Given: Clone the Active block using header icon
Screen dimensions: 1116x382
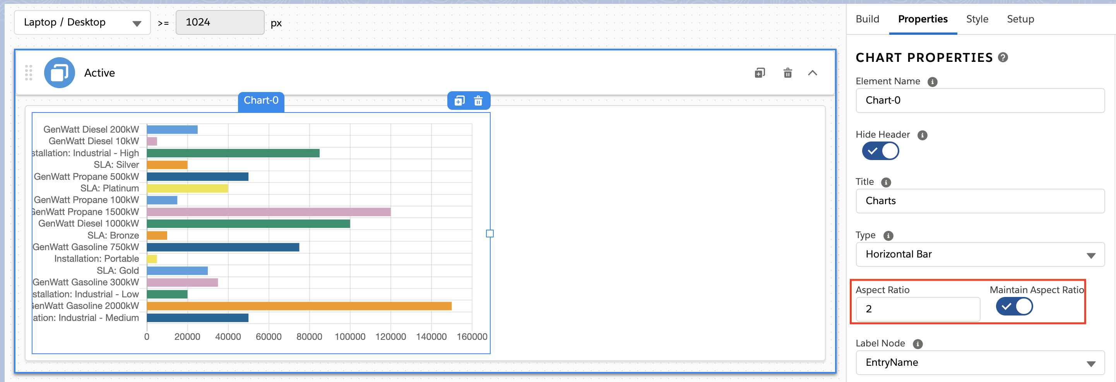Looking at the screenshot, I should pyautogui.click(x=760, y=73).
